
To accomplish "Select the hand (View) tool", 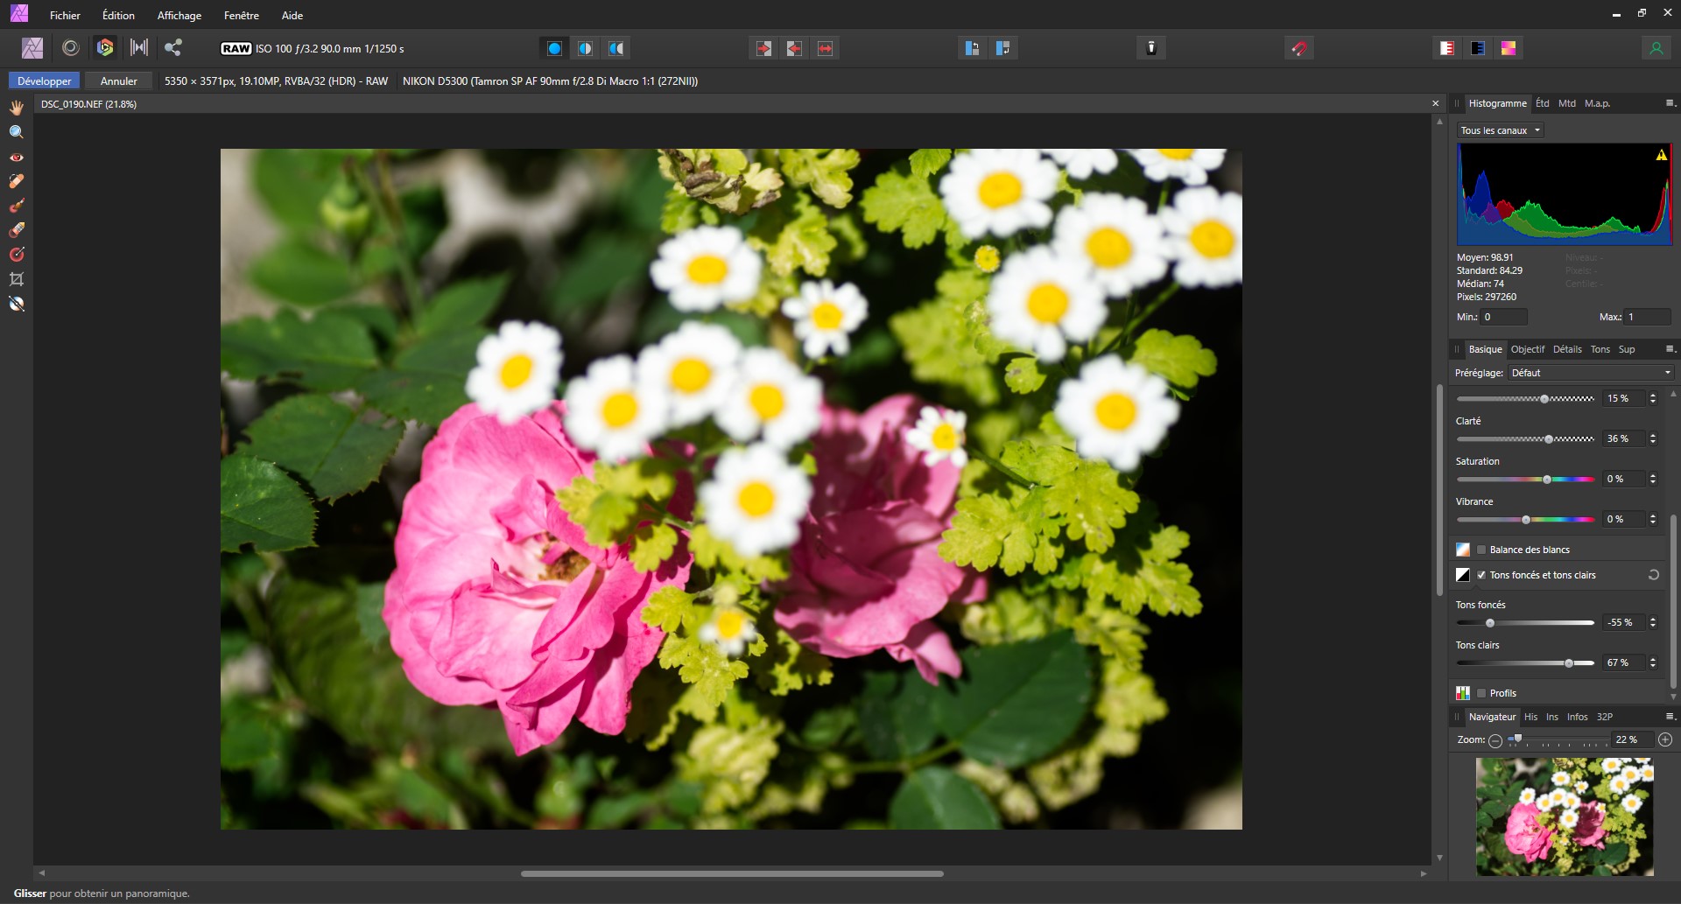I will tap(17, 108).
